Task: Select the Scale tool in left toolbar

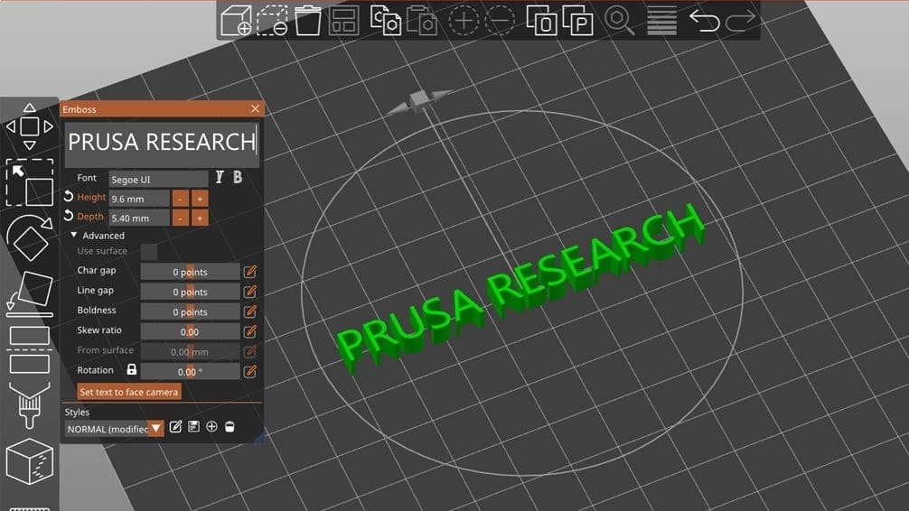Action: coord(30,182)
